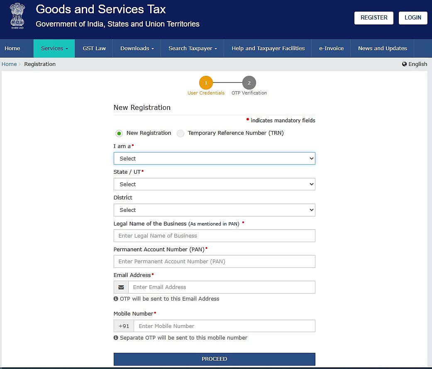Click the info icon beside mobile OTP note
This screenshot has width=432, height=369.
click(x=116, y=338)
